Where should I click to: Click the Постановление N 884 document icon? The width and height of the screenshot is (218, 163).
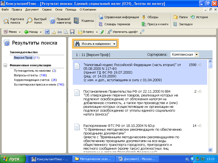77,93
